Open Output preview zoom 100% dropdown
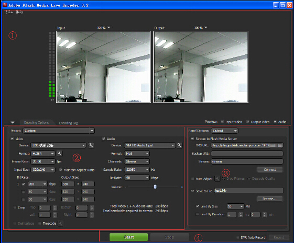The image size is (294, 243). click(x=201, y=28)
